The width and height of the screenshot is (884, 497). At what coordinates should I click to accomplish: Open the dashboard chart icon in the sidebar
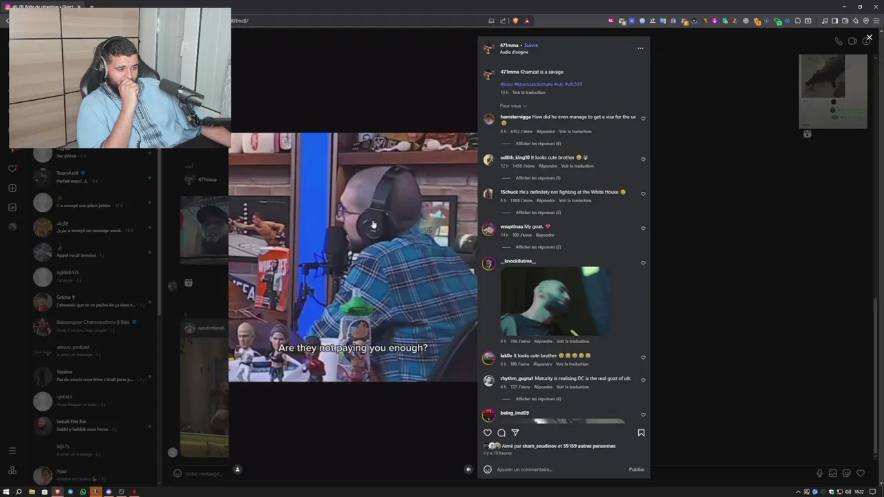(12, 207)
